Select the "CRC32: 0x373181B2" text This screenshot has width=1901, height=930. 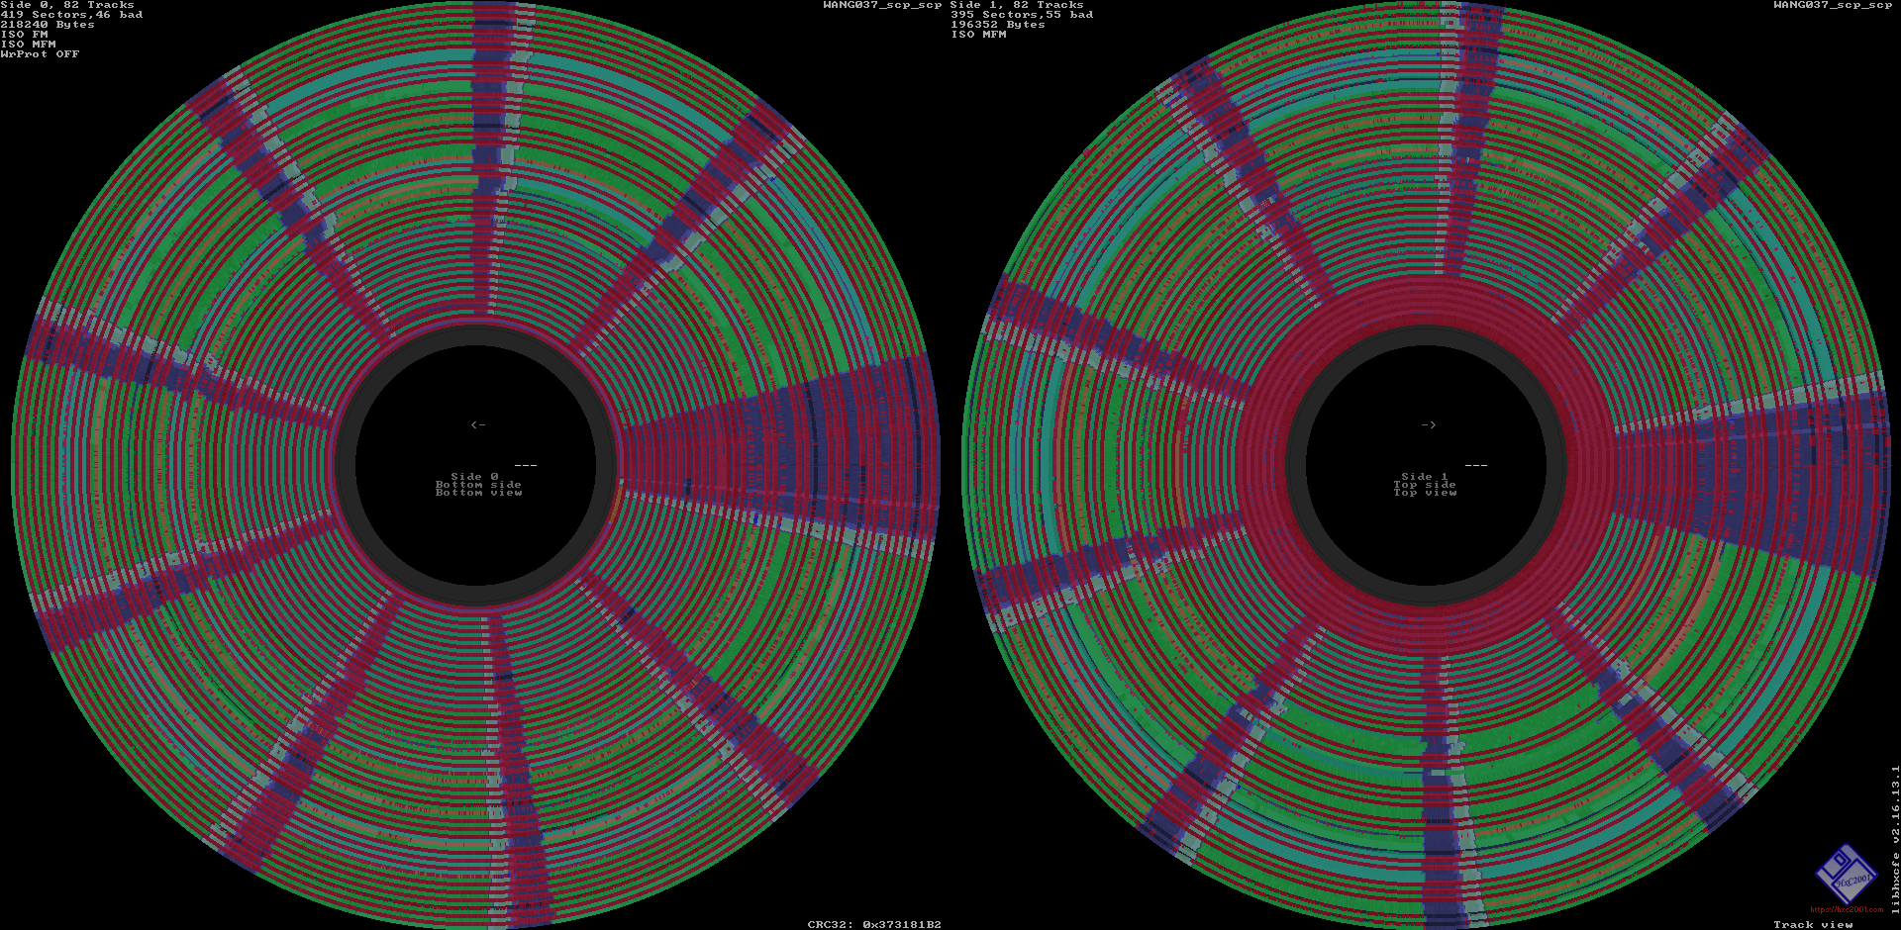874,925
